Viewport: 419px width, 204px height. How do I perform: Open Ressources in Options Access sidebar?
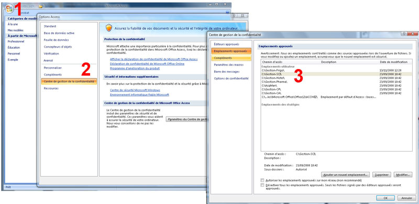51,88
